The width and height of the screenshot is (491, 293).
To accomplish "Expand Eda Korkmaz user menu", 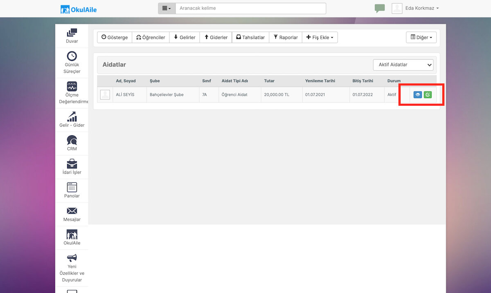I will (422, 8).
